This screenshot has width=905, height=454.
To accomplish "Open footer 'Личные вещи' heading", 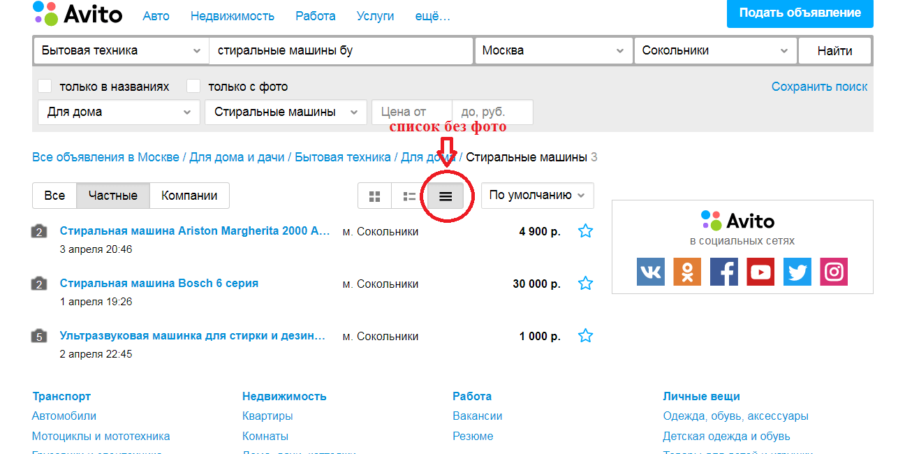I will click(701, 396).
